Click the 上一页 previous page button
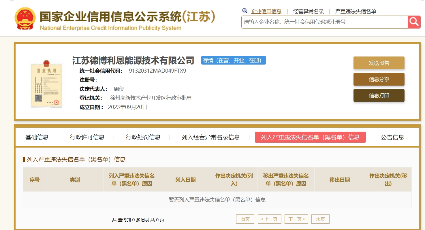The image size is (425, 230). (269, 219)
